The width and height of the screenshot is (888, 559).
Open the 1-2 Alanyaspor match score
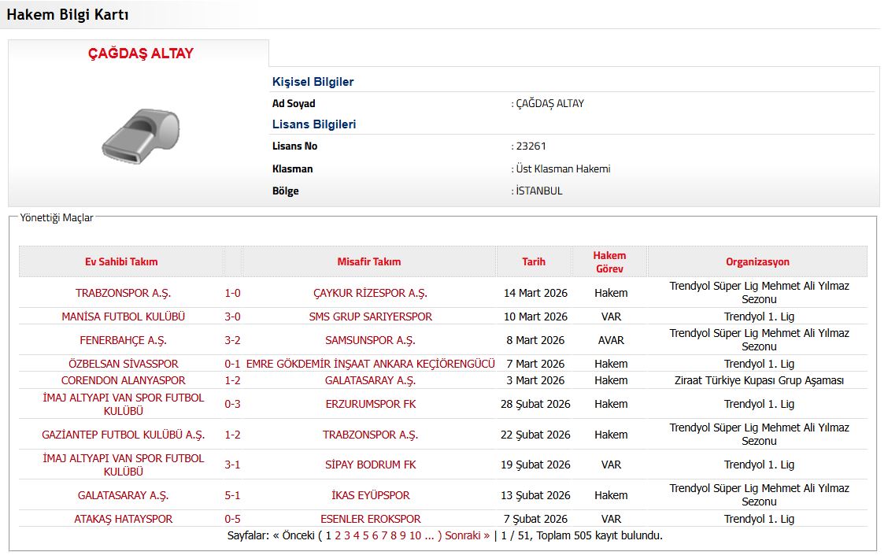point(232,380)
